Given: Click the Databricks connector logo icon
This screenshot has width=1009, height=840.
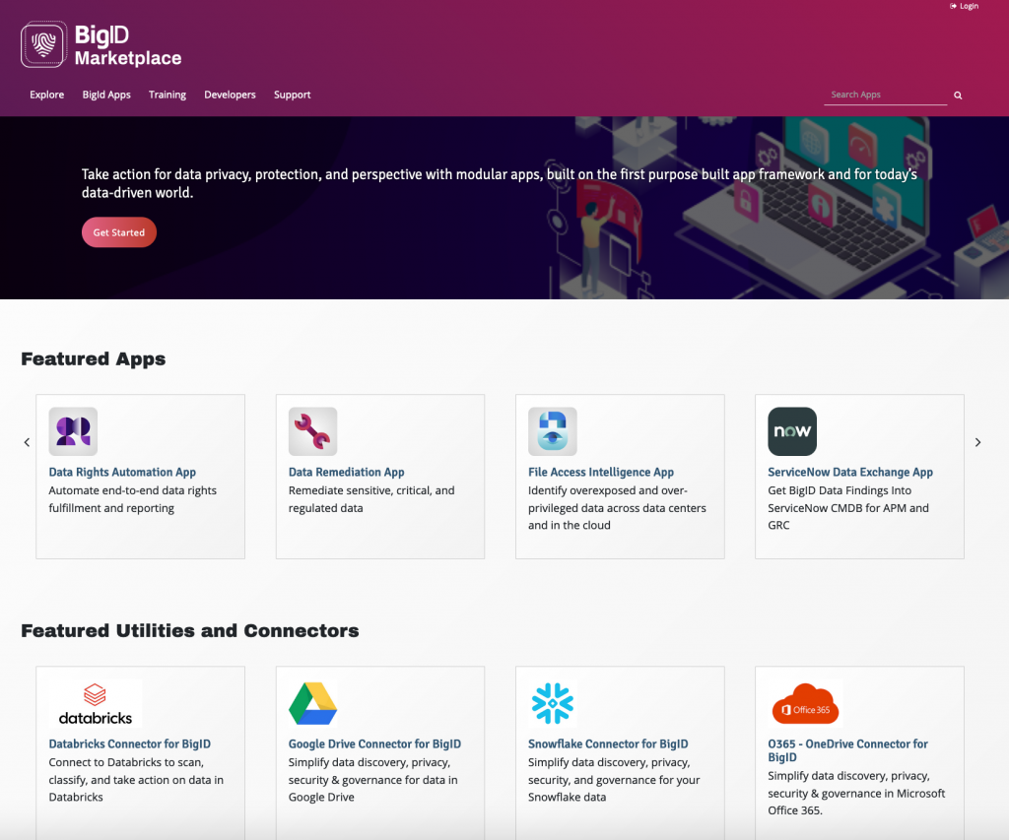Looking at the screenshot, I should coord(94,701).
